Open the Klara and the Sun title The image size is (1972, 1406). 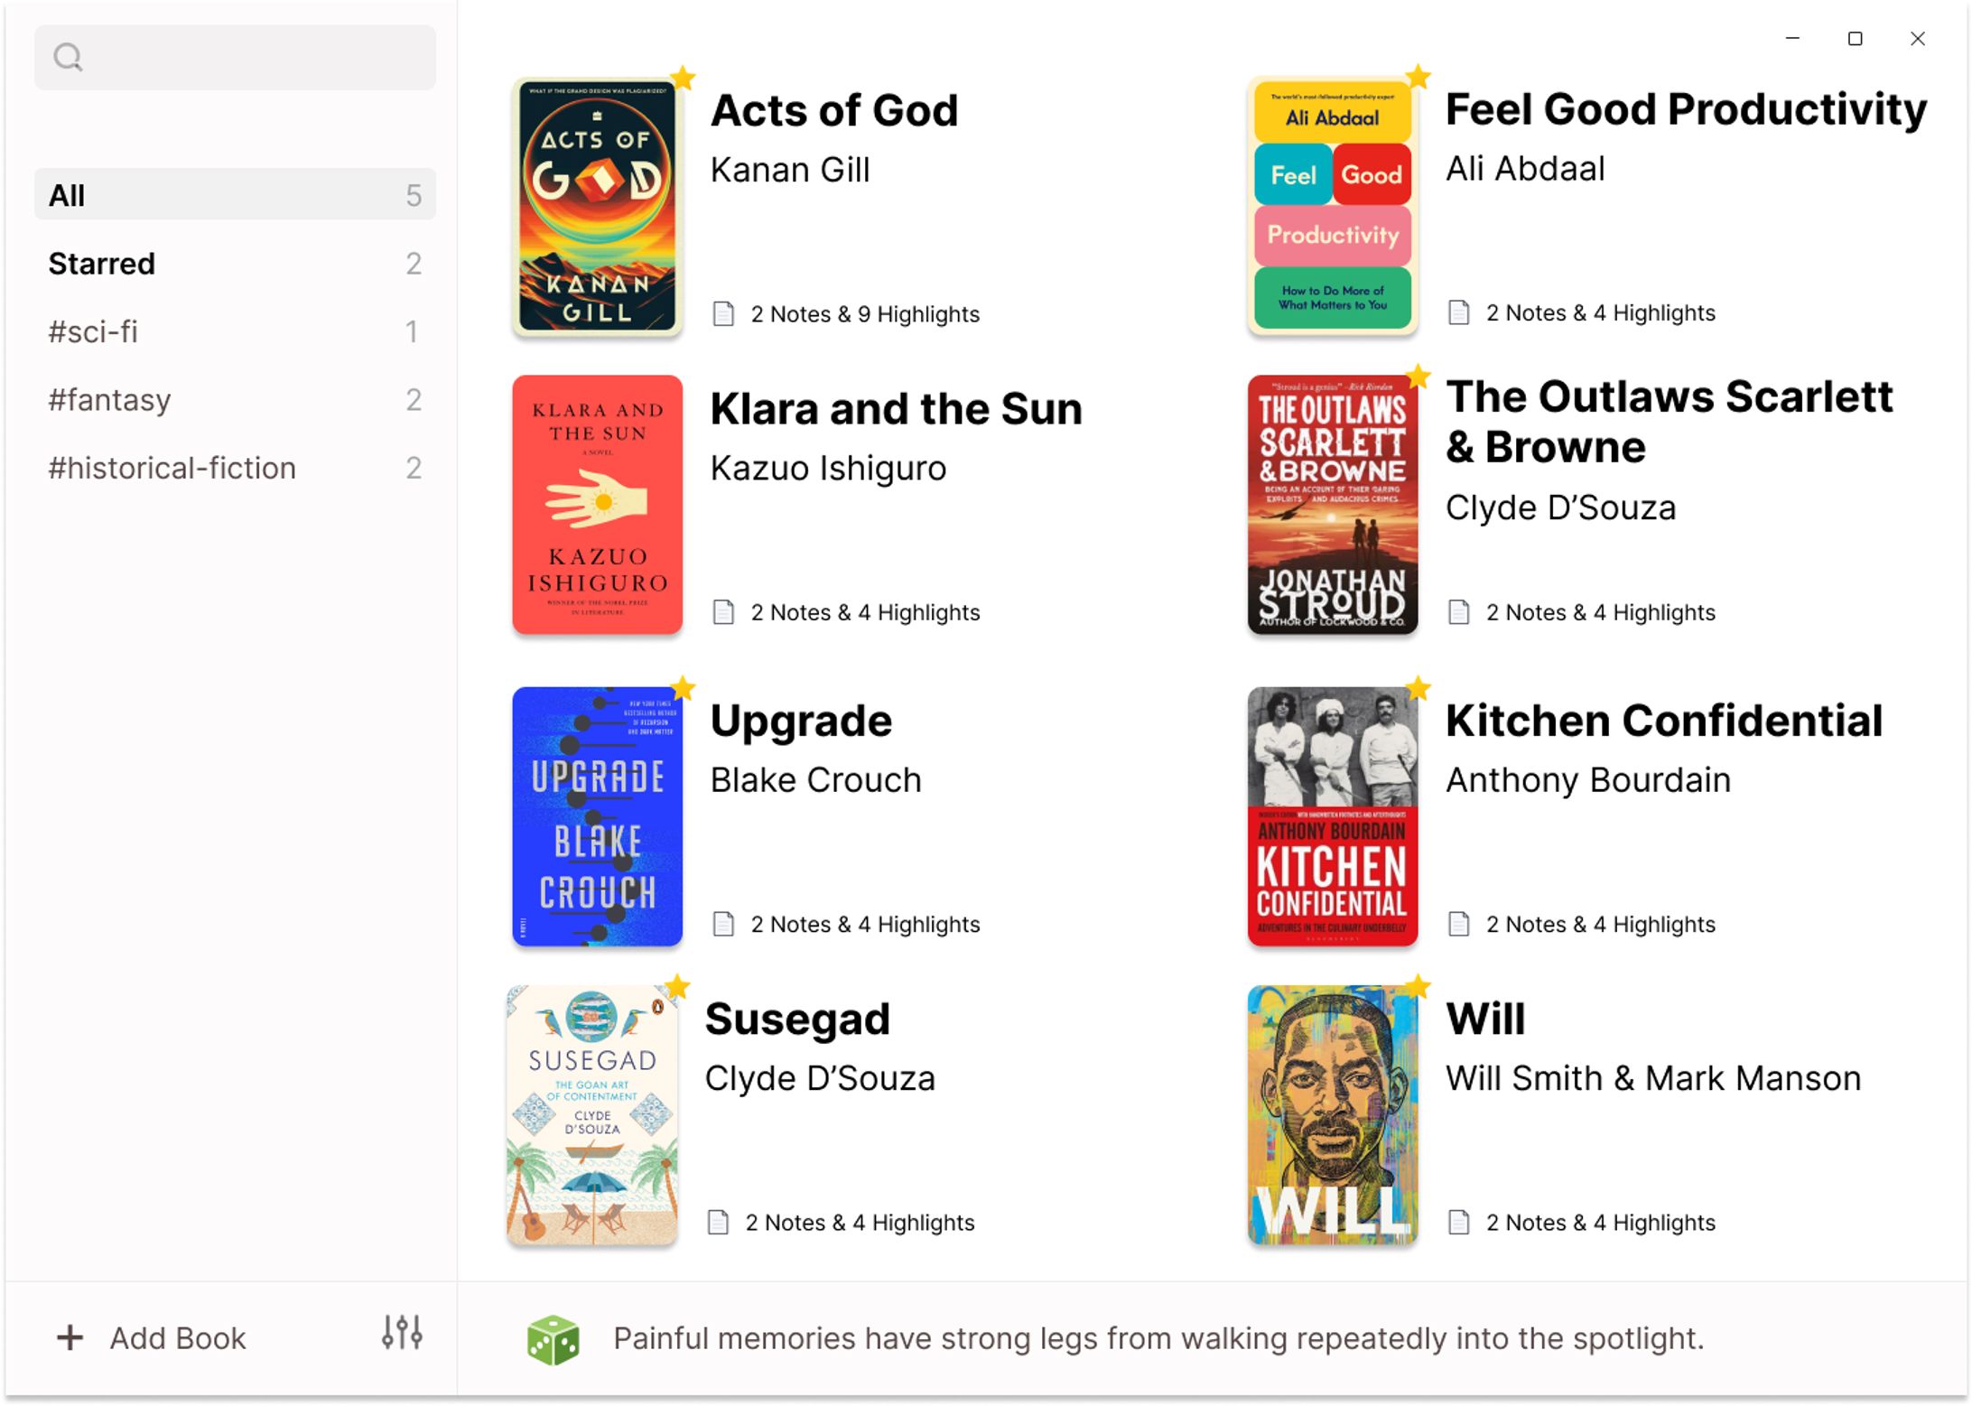(896, 409)
